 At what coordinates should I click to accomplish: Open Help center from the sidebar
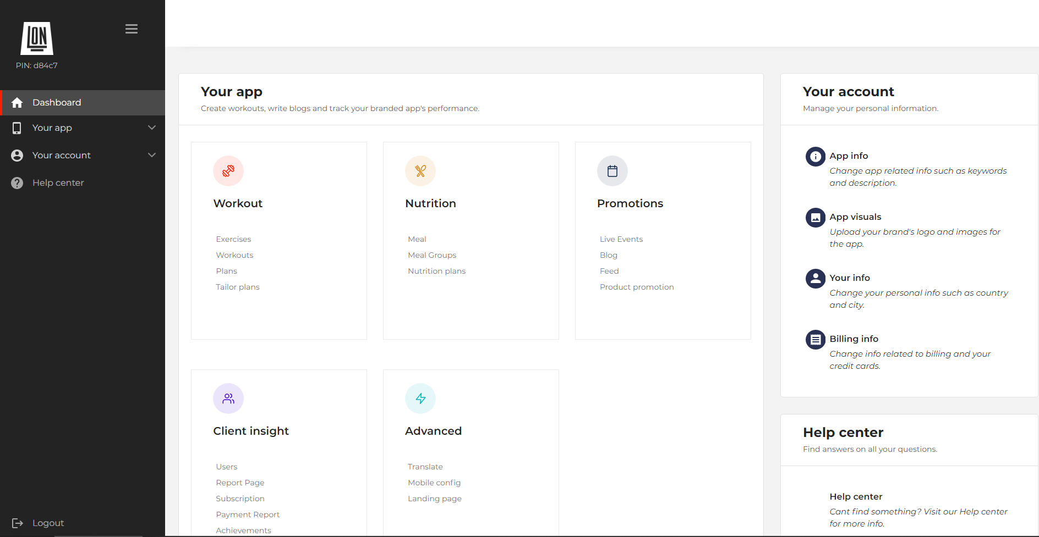(58, 182)
